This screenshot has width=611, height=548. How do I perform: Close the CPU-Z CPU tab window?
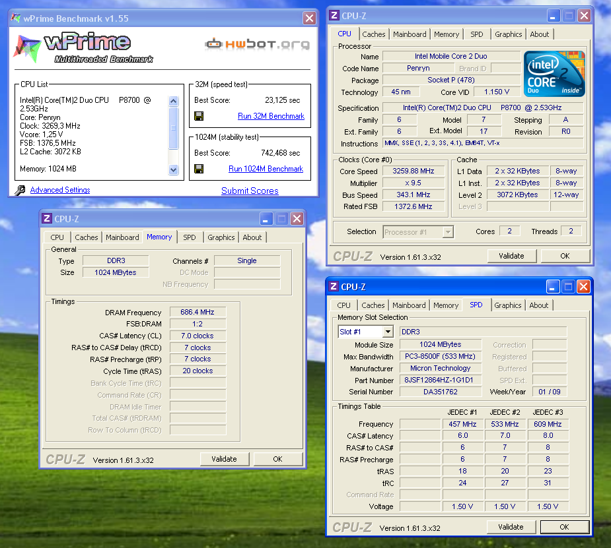584,16
